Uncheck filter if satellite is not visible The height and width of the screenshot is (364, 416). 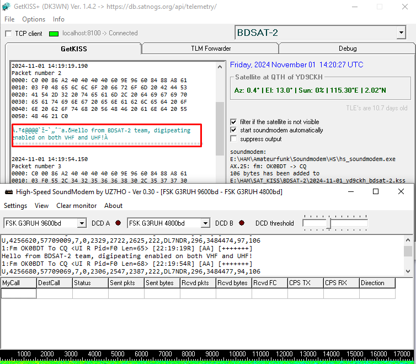233,122
